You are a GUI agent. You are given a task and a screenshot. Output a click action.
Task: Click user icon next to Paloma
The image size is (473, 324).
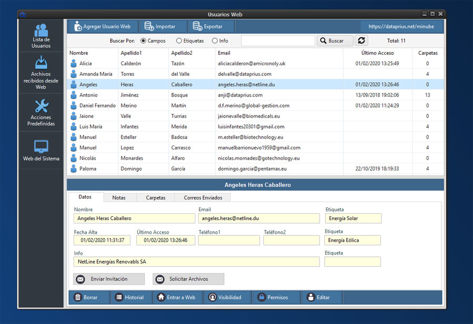pyautogui.click(x=73, y=169)
